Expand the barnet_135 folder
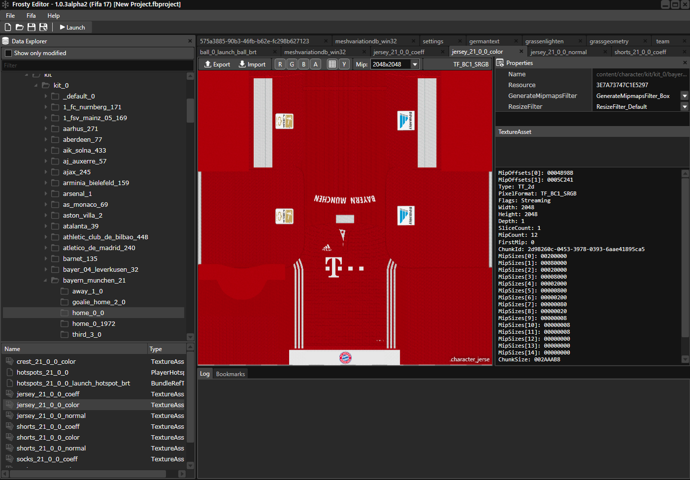Screen dimensions: 690x480 (x=46, y=258)
